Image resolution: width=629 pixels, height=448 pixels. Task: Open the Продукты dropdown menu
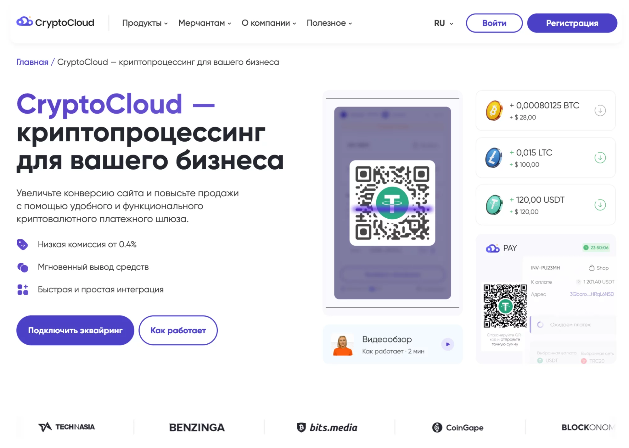pos(145,23)
